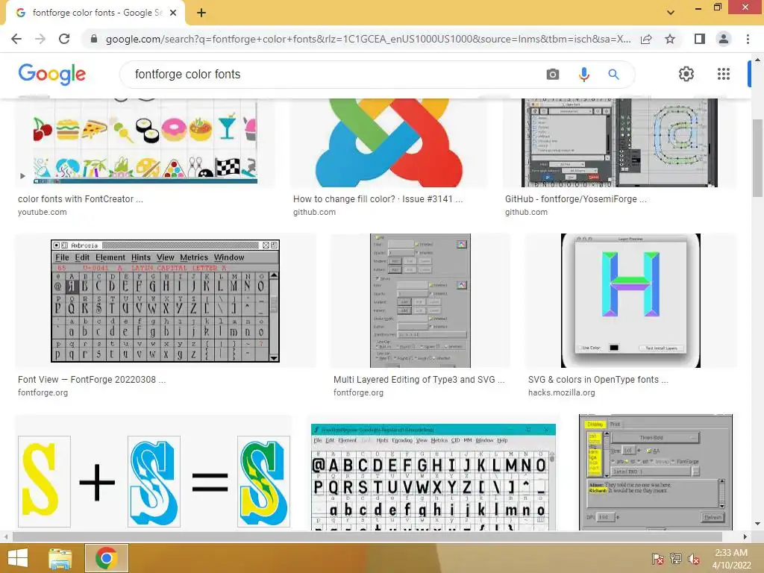Open link 'color fonts with FontCreator ...'

pos(81,198)
